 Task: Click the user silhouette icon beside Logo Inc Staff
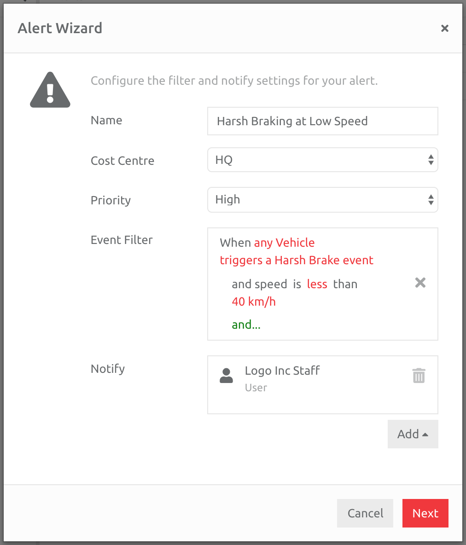tap(226, 376)
